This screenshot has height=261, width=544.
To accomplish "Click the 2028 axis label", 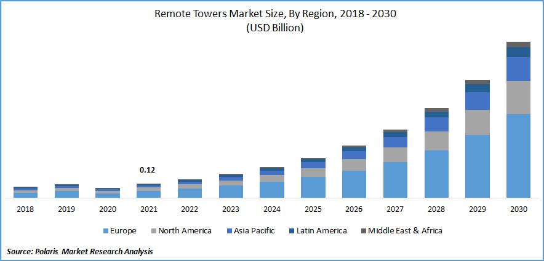I will (436, 209).
